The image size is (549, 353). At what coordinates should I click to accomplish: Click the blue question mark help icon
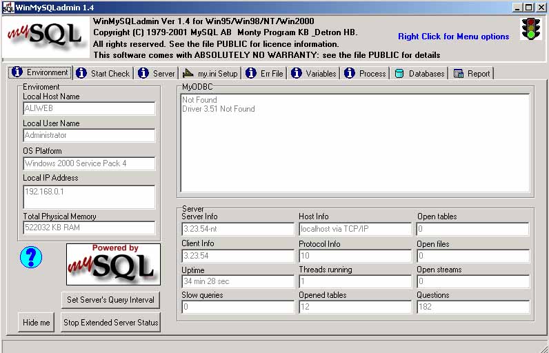[x=31, y=257]
